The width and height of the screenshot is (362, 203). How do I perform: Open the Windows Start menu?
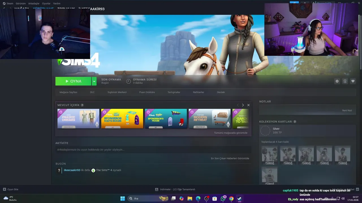pyautogui.click(x=122, y=198)
